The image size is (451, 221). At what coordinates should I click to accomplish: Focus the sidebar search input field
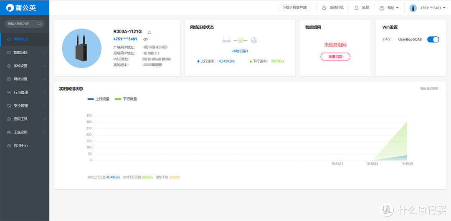click(25, 24)
